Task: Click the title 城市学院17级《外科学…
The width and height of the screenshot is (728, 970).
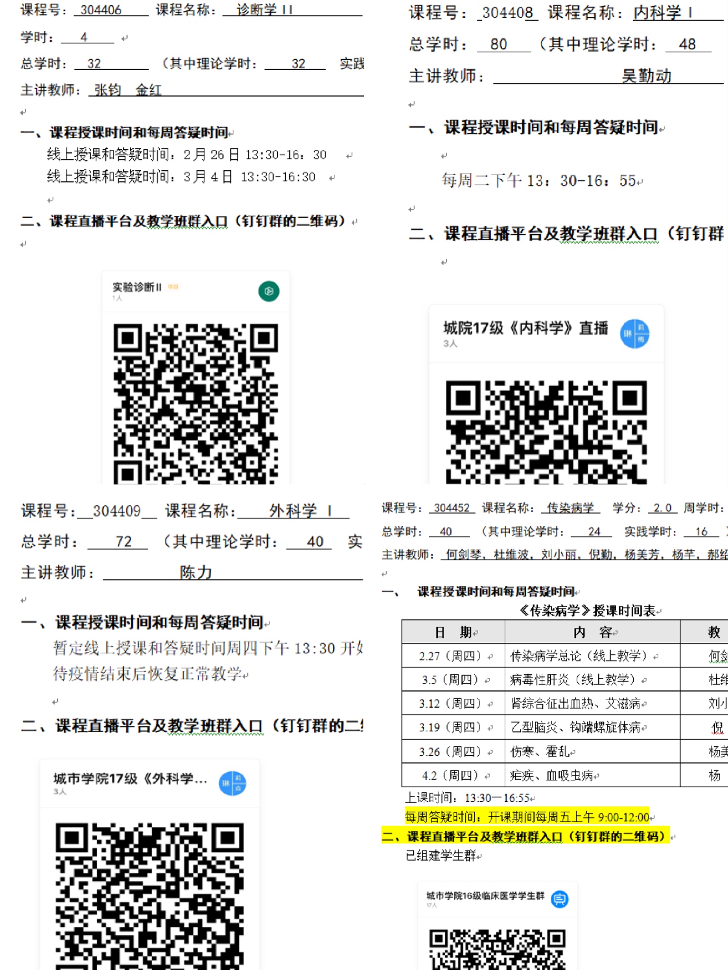Action: click(x=130, y=778)
